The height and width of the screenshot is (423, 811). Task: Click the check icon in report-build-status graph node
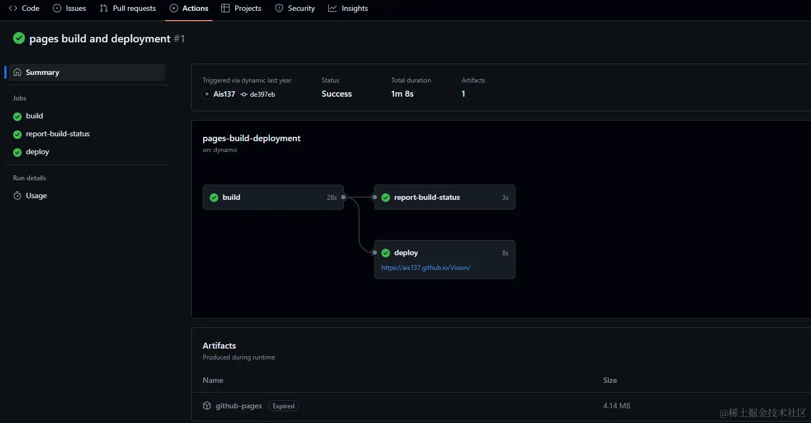pos(386,198)
